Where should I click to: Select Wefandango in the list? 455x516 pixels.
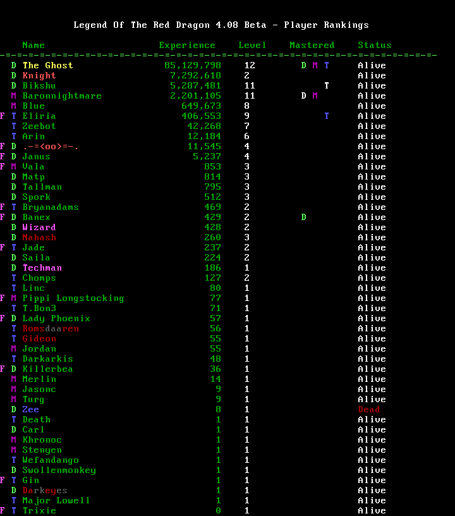pos(51,460)
